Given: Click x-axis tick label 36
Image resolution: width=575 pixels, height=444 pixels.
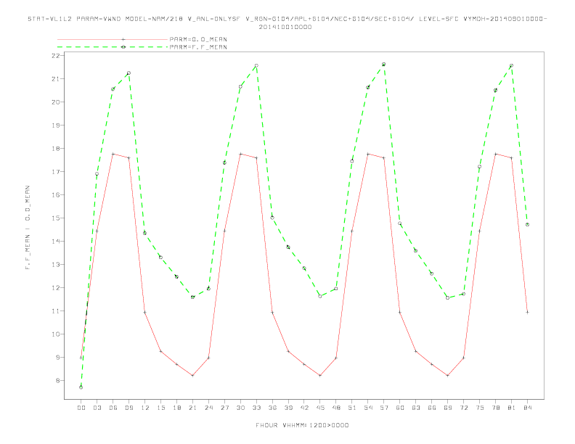Looking at the screenshot, I should click(x=272, y=408).
